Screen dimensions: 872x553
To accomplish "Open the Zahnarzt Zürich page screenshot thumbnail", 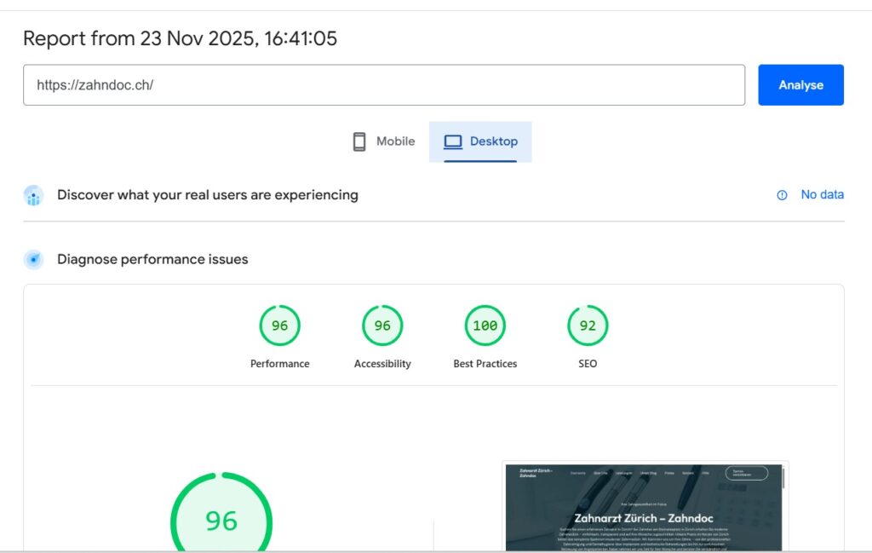I will pyautogui.click(x=645, y=507).
